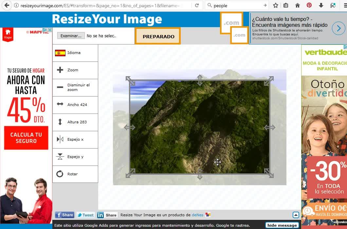
Task: Click the Twitter Tweet button
Action: tap(85, 215)
